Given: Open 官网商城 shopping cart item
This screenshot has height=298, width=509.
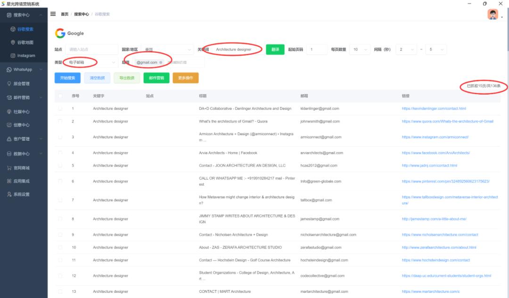Looking at the screenshot, I should click(21, 168).
